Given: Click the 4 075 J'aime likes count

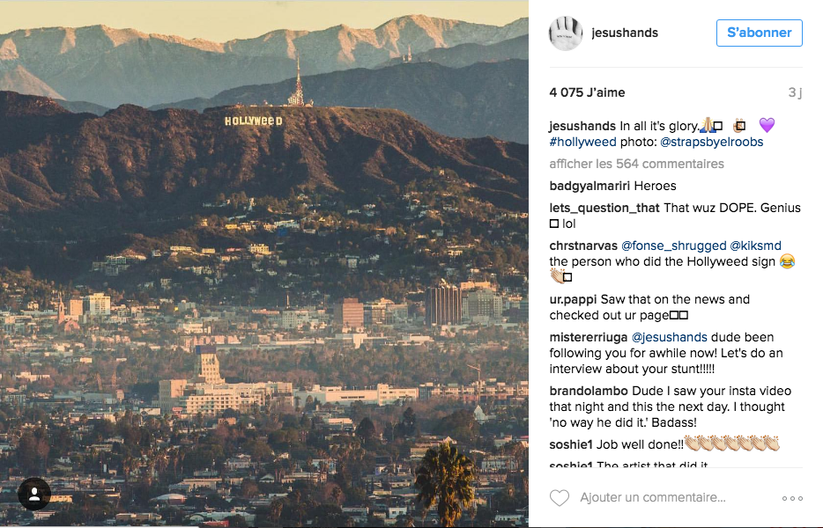Looking at the screenshot, I should 587,92.
